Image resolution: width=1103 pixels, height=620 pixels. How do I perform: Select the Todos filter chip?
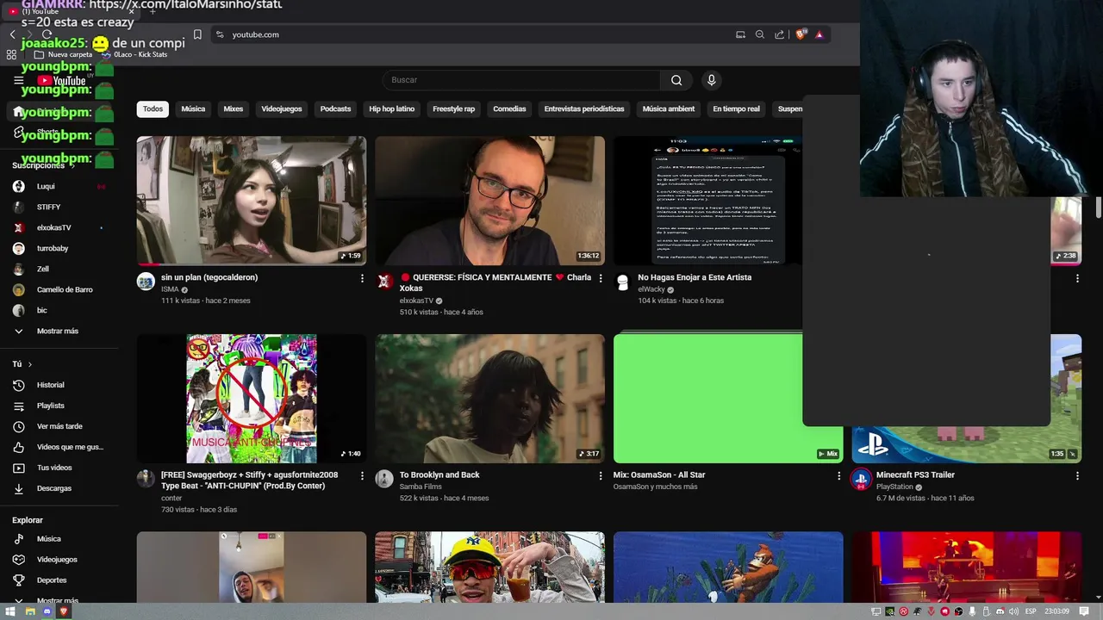tap(153, 109)
